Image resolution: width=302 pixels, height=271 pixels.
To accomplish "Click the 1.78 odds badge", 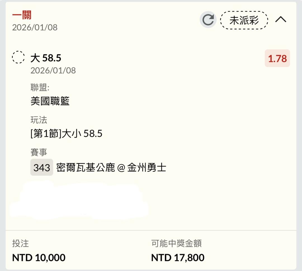I will (x=277, y=58).
